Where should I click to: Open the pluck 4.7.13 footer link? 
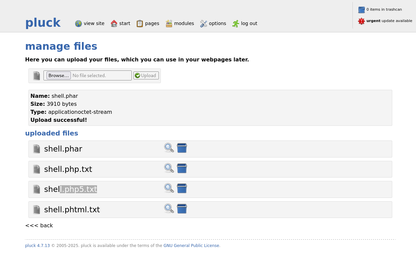coord(37,246)
